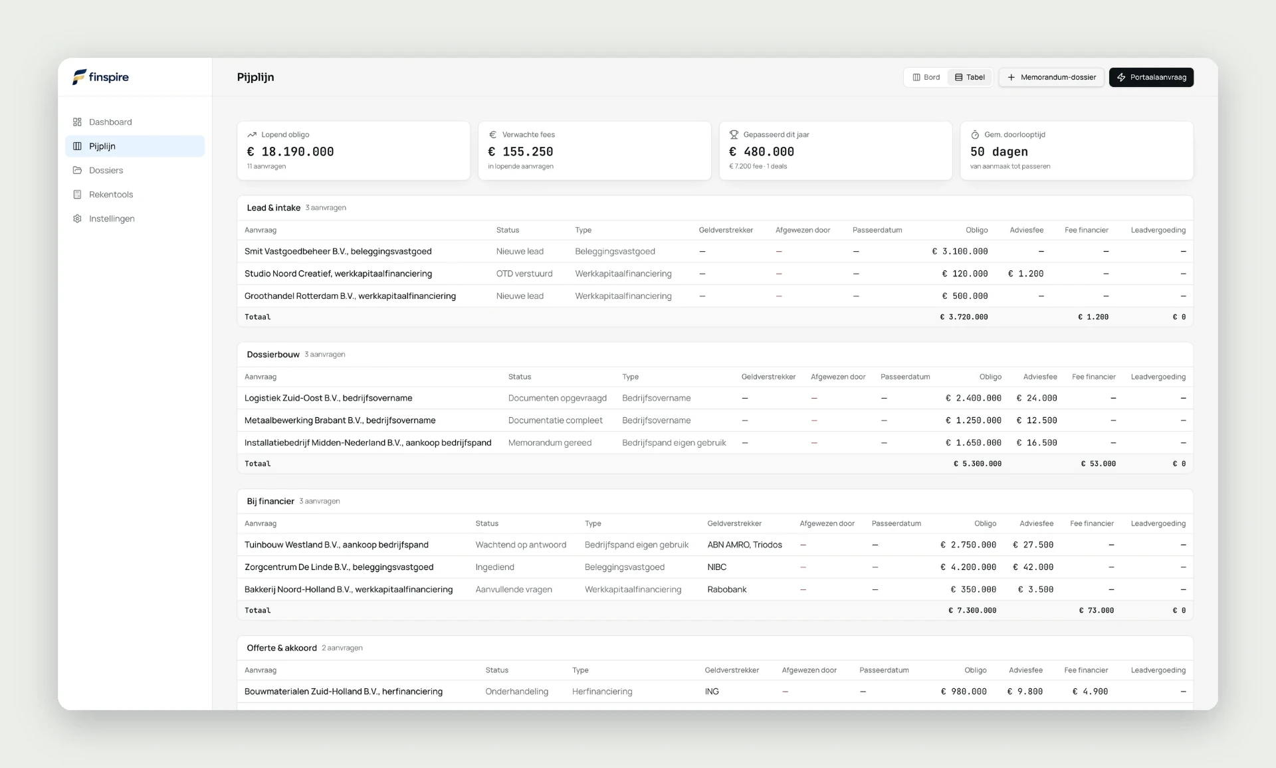Click the Dashboard grid icon in sidebar
Viewport: 1276px width, 768px height.
pos(77,122)
